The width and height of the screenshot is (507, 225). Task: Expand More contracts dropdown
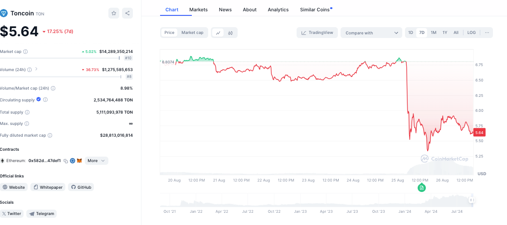96,161
